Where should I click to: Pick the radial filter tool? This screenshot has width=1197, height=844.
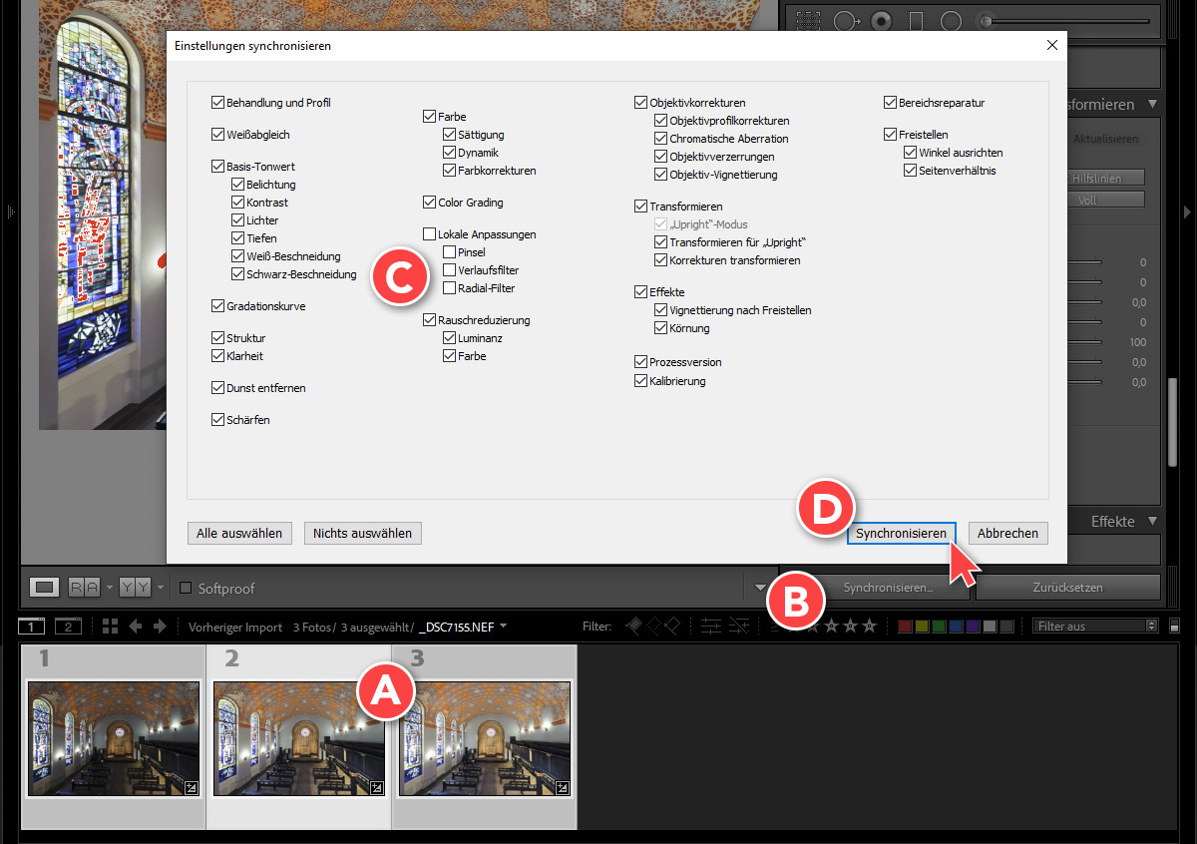[x=951, y=21]
